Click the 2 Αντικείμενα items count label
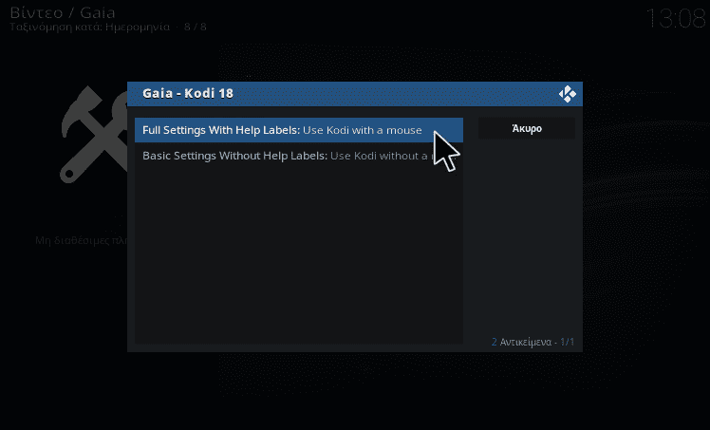This screenshot has width=710, height=430. [x=522, y=342]
